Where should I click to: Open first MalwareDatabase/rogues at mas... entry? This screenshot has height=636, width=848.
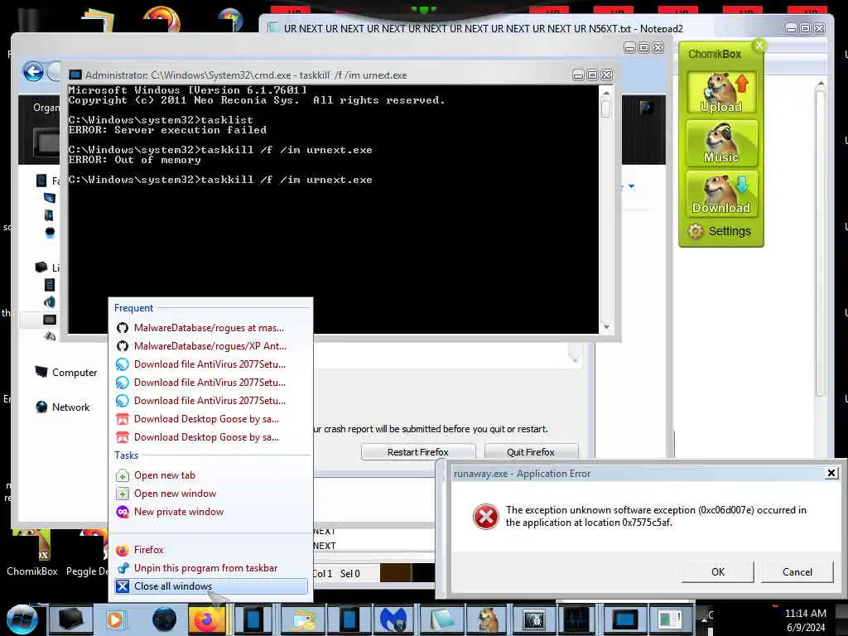(x=210, y=328)
